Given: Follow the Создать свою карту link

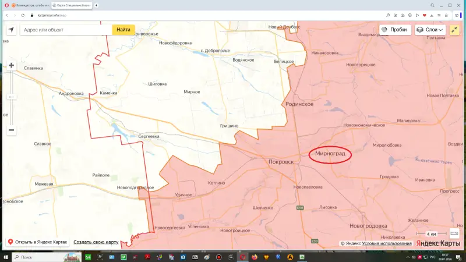Looking at the screenshot, I should [96, 242].
